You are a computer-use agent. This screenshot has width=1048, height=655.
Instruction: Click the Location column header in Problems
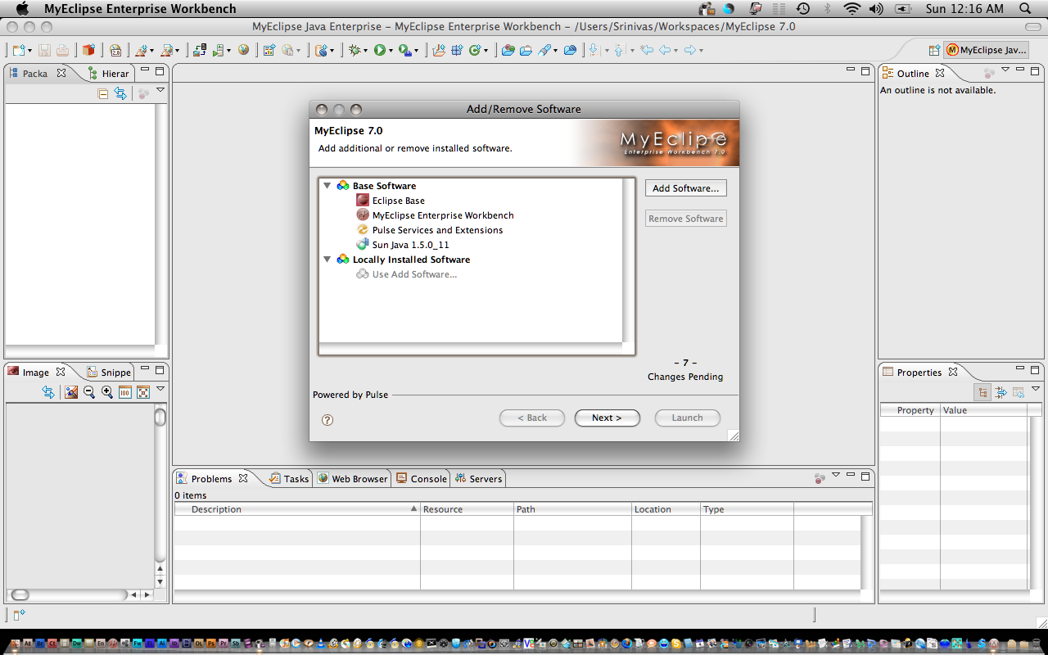[x=666, y=509]
